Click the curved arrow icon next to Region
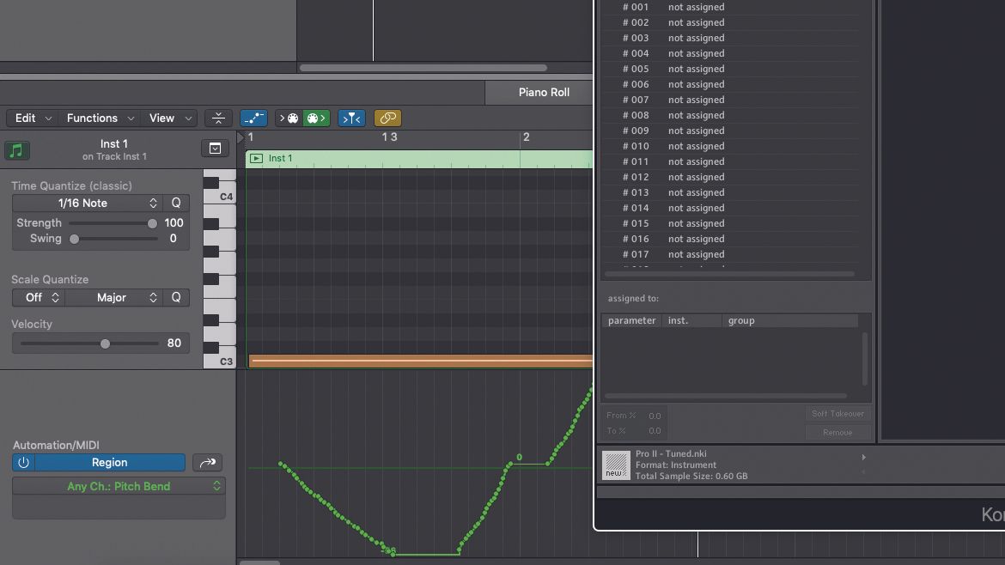The width and height of the screenshot is (1005, 565). 207,462
